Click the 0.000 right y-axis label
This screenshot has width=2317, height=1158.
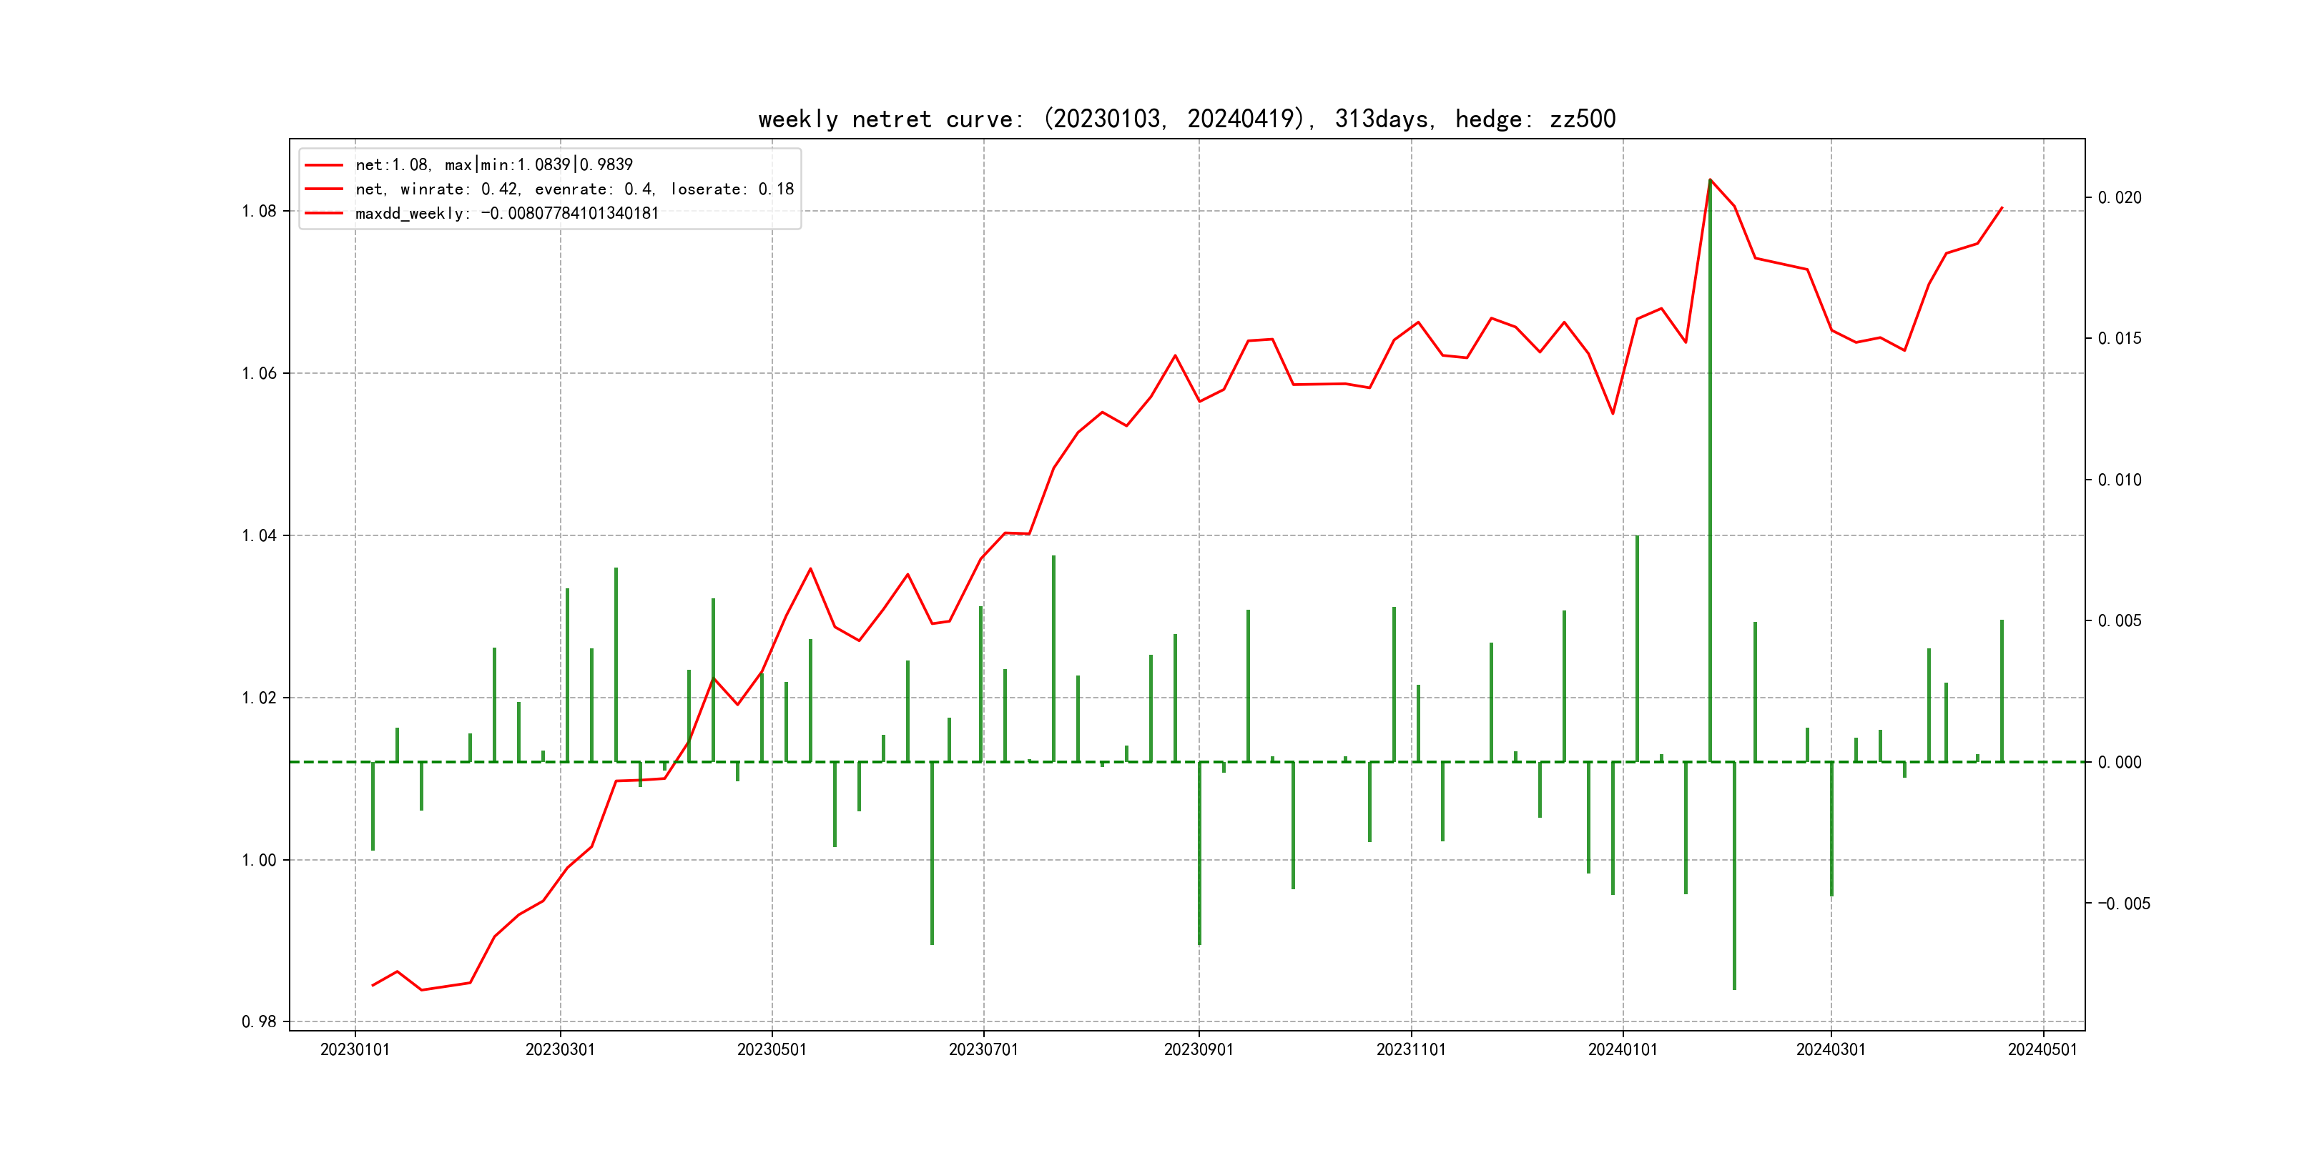[2119, 763]
